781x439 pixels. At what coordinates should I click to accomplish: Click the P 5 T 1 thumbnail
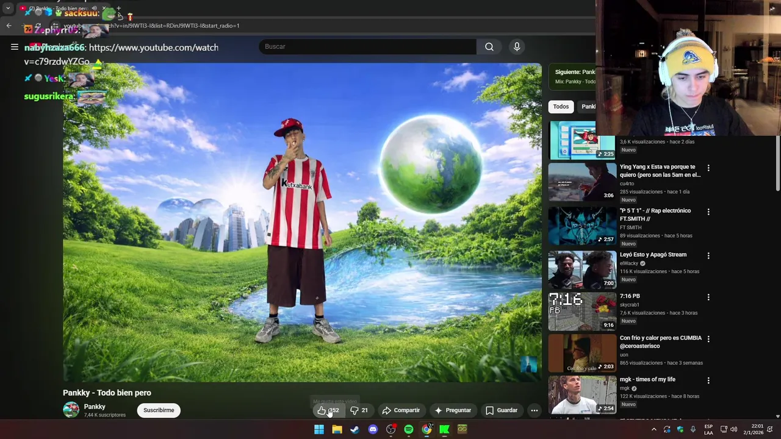[582, 226]
